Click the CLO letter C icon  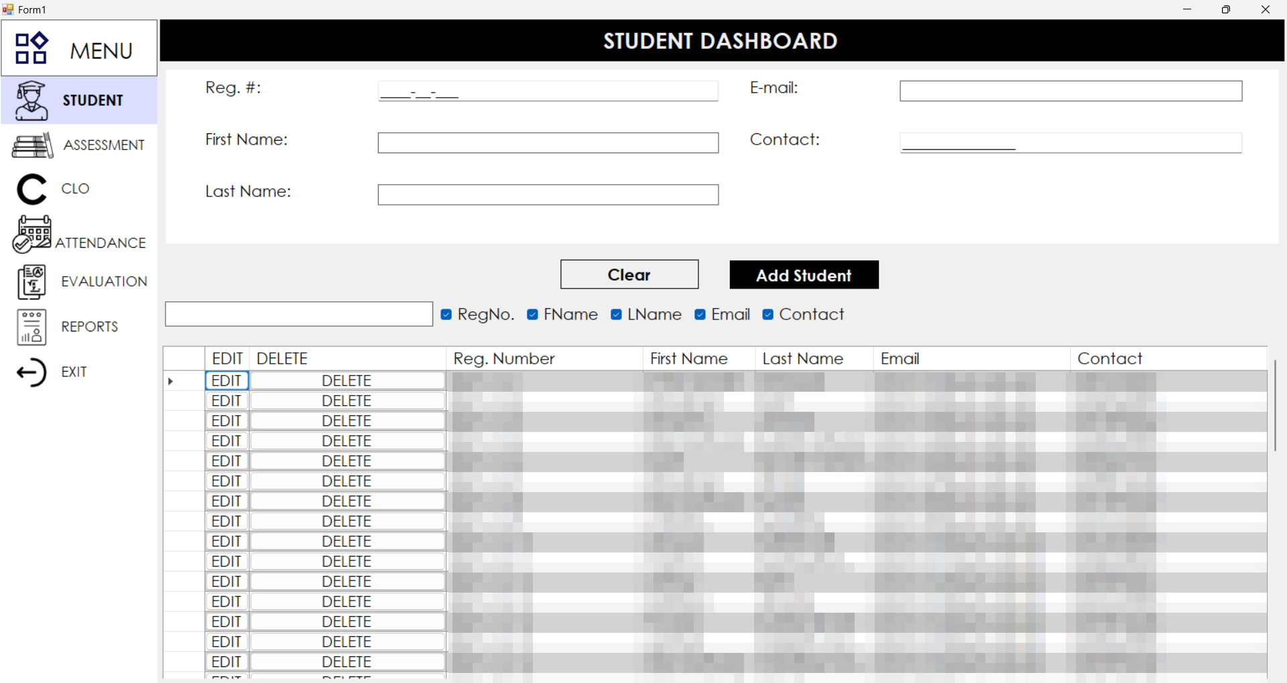[32, 189]
